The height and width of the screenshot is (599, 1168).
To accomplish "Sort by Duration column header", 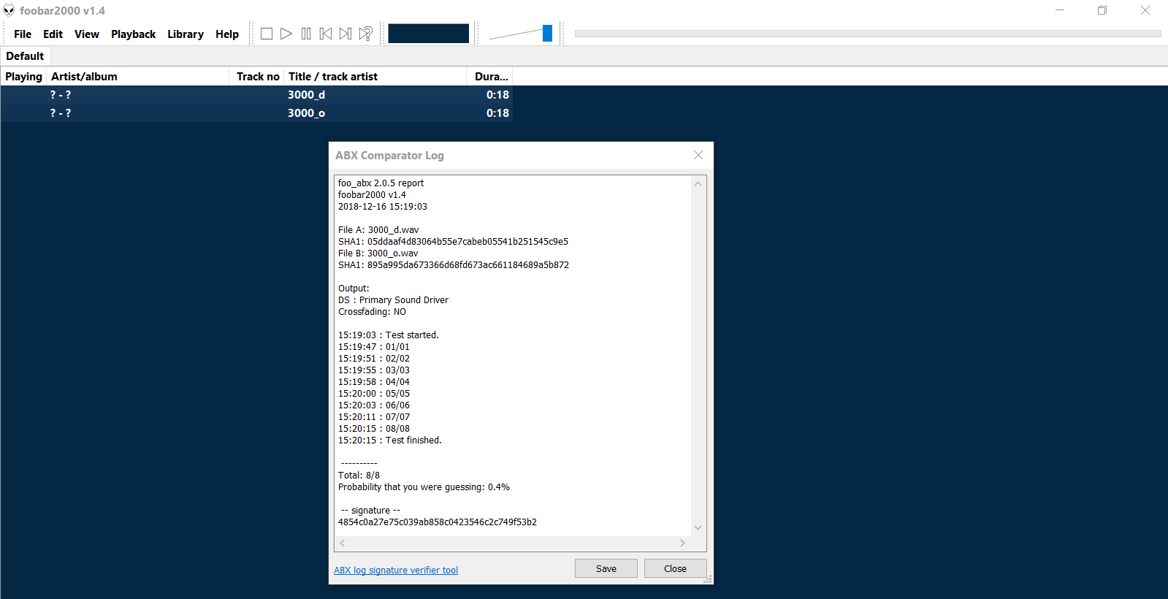I will 490,77.
